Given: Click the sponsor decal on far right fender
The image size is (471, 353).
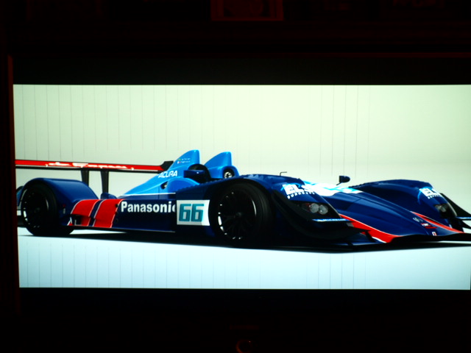Looking at the screenshot, I should point(429,193).
